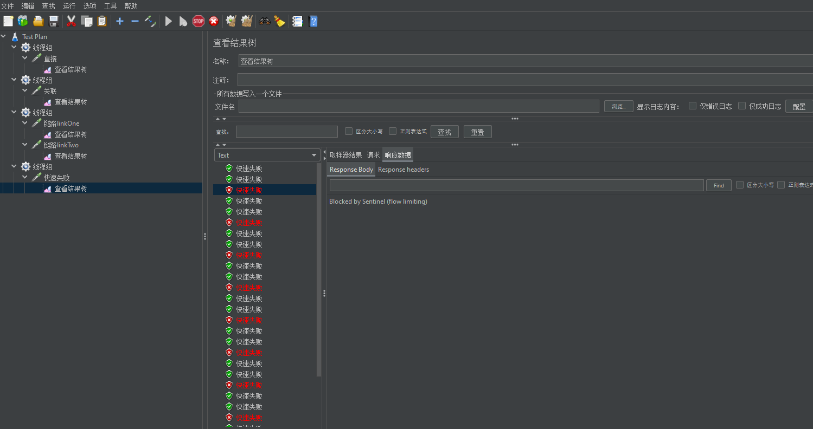Viewport: 813px width, 429px height.
Task: Collapse the Test Plan root node
Action: pos(4,37)
